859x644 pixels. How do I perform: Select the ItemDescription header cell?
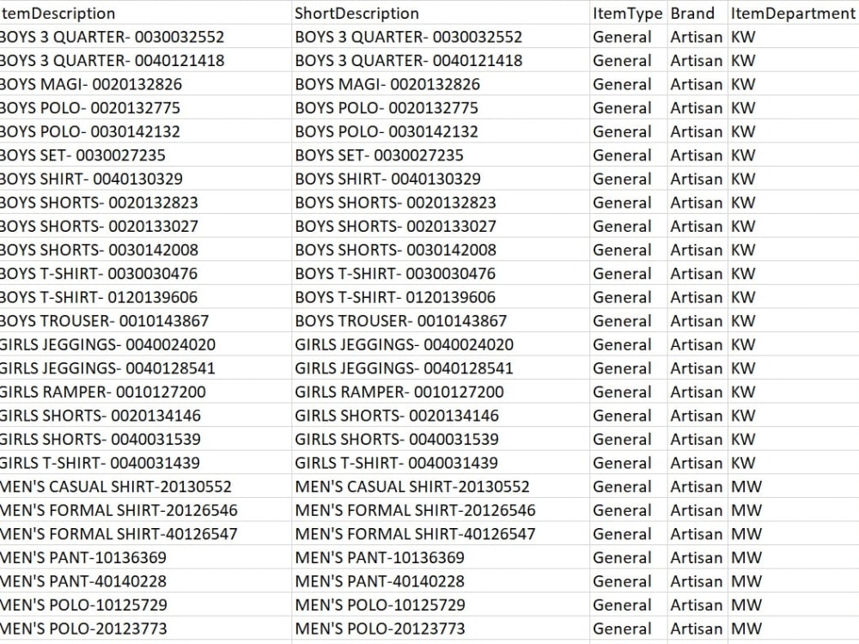[146, 13]
